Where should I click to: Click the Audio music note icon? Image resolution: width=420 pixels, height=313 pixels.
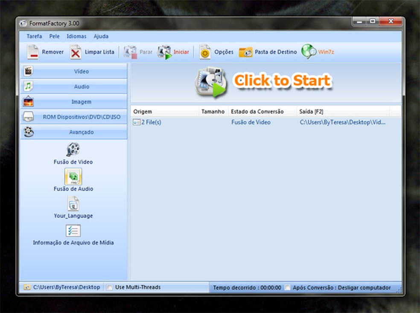coord(29,86)
